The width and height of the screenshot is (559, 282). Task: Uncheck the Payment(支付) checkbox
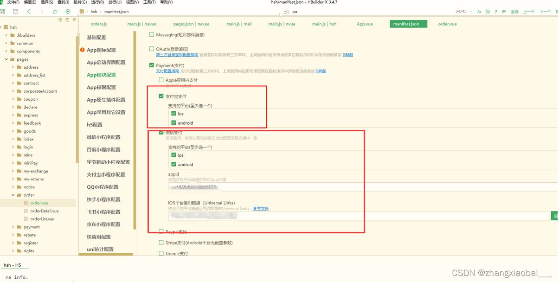pyautogui.click(x=152, y=65)
